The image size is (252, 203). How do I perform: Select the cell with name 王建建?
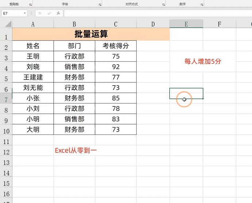tap(33, 77)
